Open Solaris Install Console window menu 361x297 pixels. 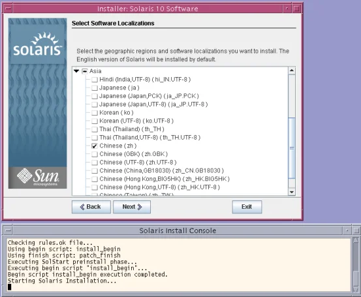8,230
